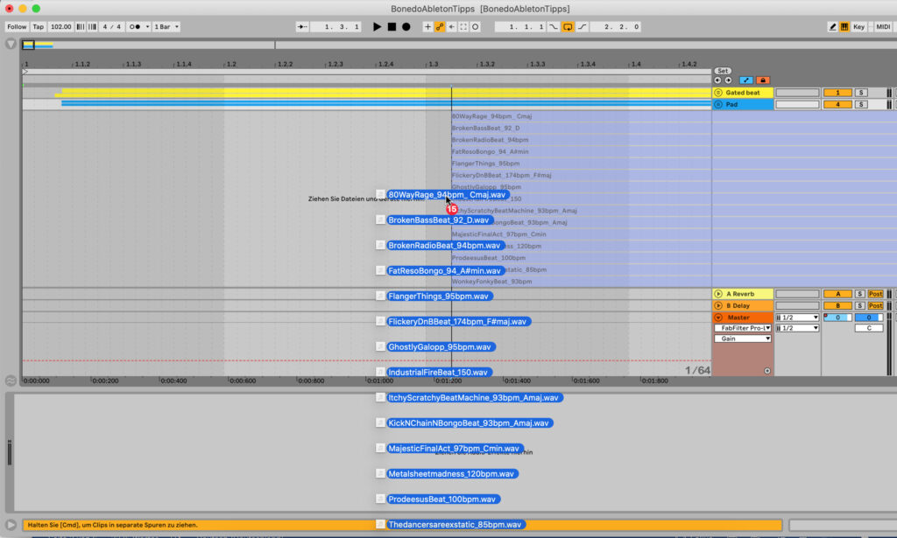Click the second tempo nudge bars icon
This screenshot has width=897, height=538.
(x=92, y=27)
